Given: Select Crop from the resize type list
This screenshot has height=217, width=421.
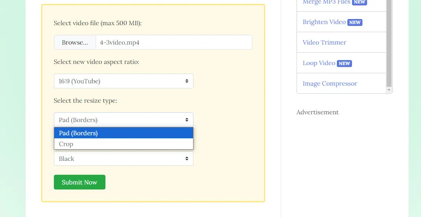Looking at the screenshot, I should [x=123, y=144].
